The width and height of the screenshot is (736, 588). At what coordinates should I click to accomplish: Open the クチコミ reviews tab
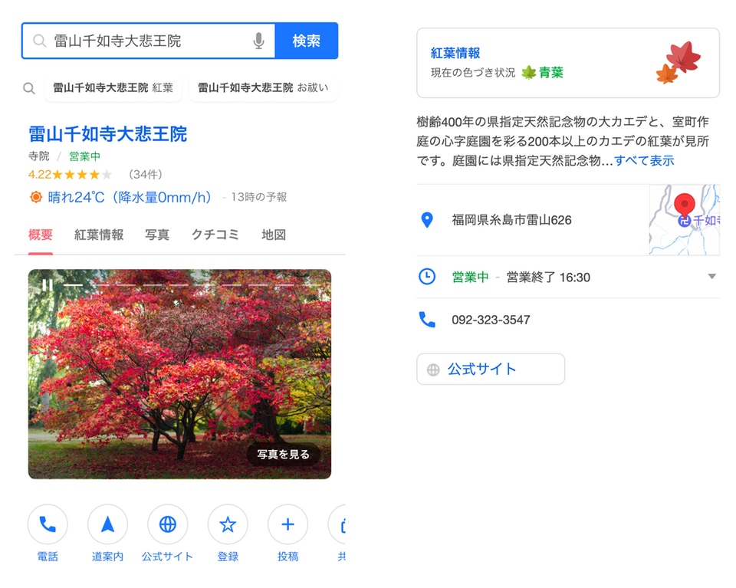pyautogui.click(x=215, y=235)
